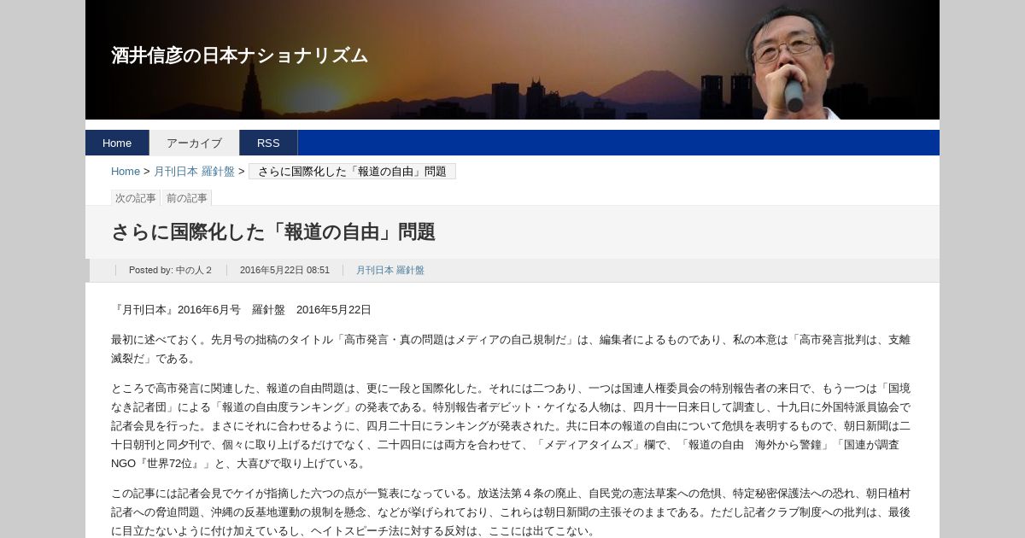Click post date 2016年5月22日 08:51

pos(284,270)
